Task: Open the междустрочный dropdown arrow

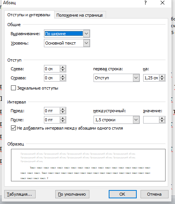Action: [x=136, y=120]
